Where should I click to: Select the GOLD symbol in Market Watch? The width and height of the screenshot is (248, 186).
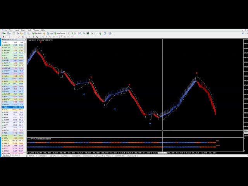pyautogui.click(x=6, y=110)
